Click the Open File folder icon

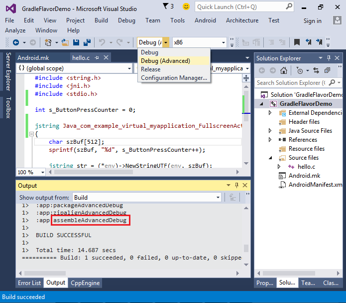click(x=65, y=42)
